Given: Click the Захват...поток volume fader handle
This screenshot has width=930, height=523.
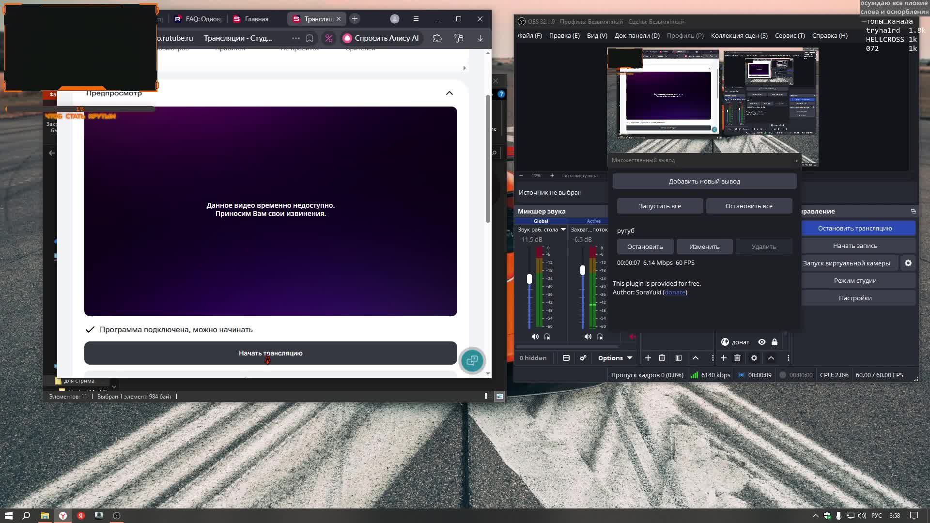Looking at the screenshot, I should (x=582, y=270).
